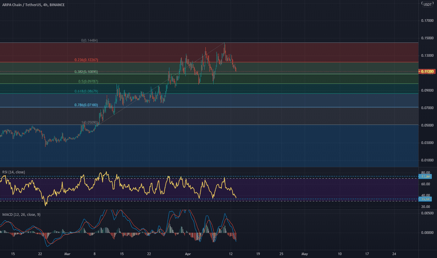The image size is (437, 258).
Task: Click the 17 date label after May
Action: [367, 254]
